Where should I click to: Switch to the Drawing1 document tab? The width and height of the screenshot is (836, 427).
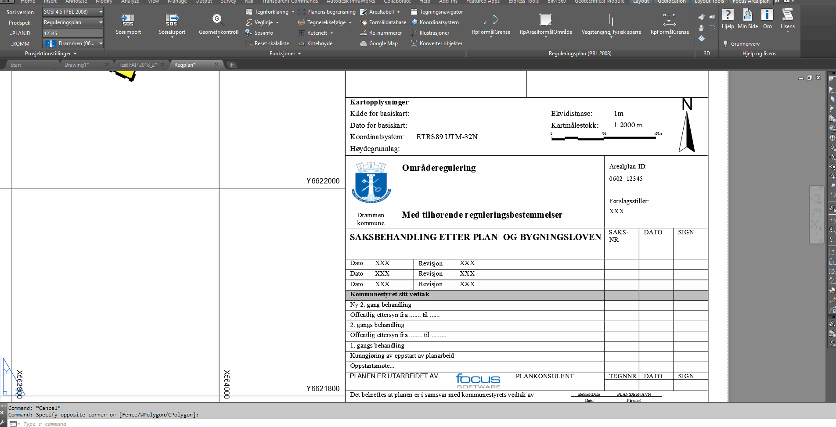point(77,65)
